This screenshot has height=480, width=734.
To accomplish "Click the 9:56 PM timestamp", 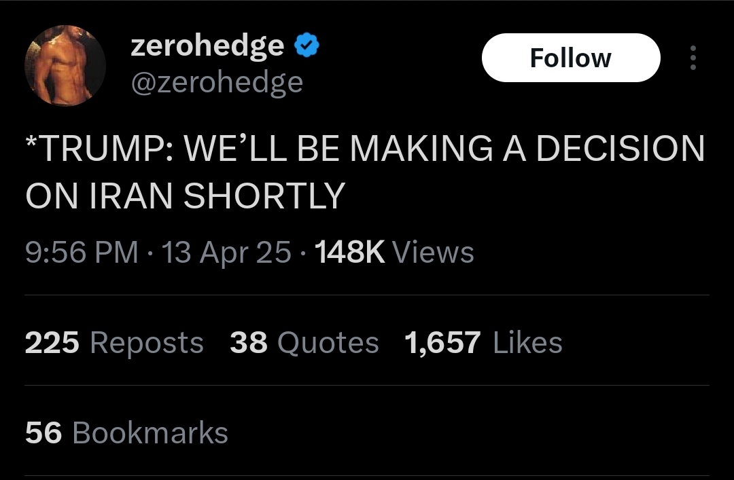I will coord(82,253).
